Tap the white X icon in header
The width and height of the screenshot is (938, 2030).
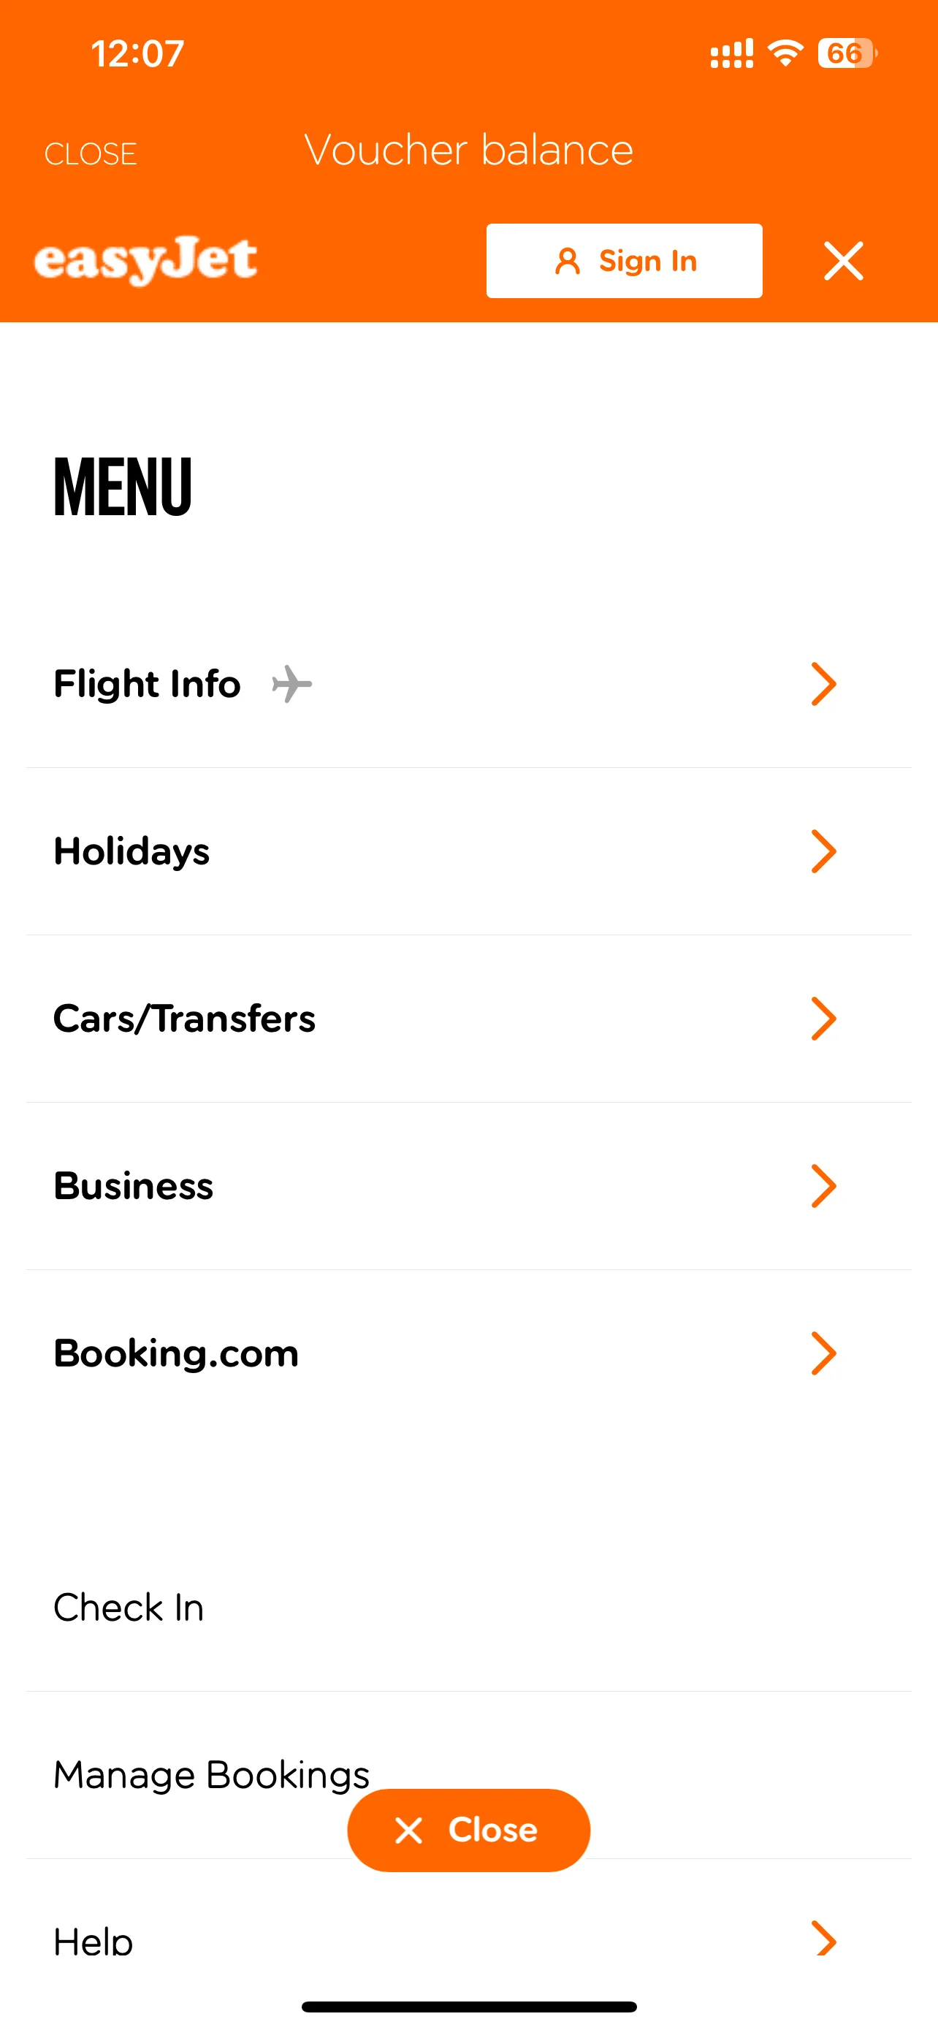click(844, 261)
